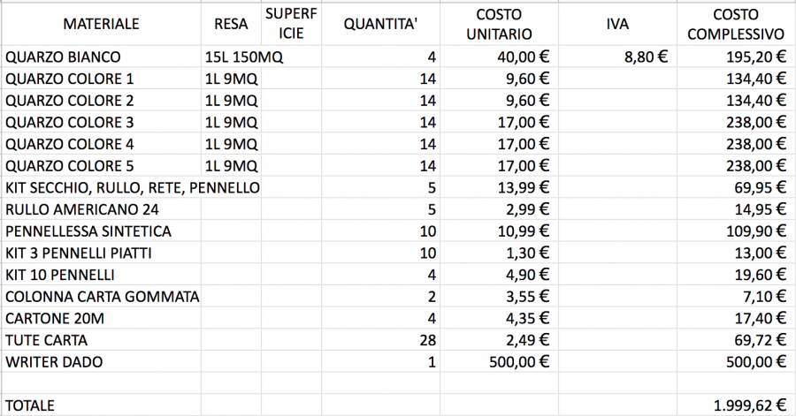Screen dimensions: 796x416
Task: Click the 15L 150MQ resa cell
Action: [231, 57]
